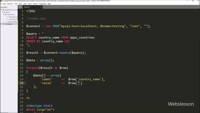Click the FOLDERS sidebar heading
Image resolution: width=200 pixels, height=113 pixels.
4,7
